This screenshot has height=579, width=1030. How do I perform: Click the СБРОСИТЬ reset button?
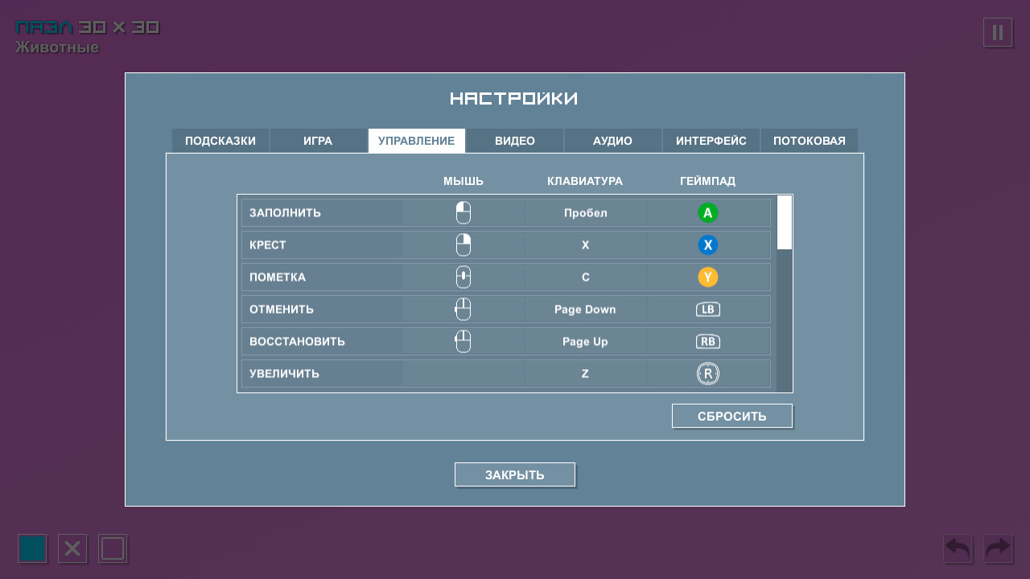point(732,416)
